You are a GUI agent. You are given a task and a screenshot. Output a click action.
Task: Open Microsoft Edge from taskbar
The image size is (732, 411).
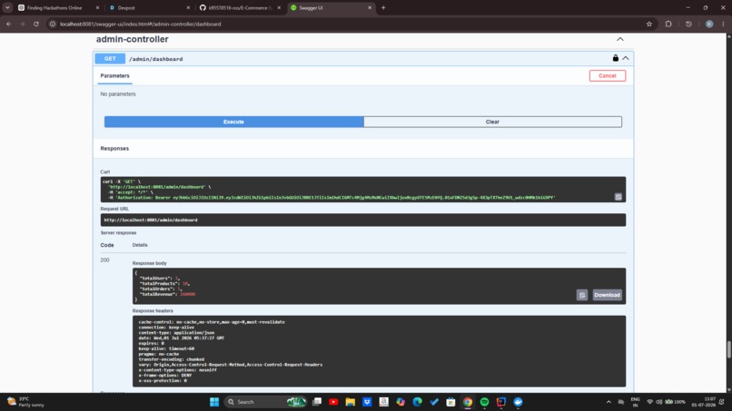pyautogui.click(x=418, y=402)
